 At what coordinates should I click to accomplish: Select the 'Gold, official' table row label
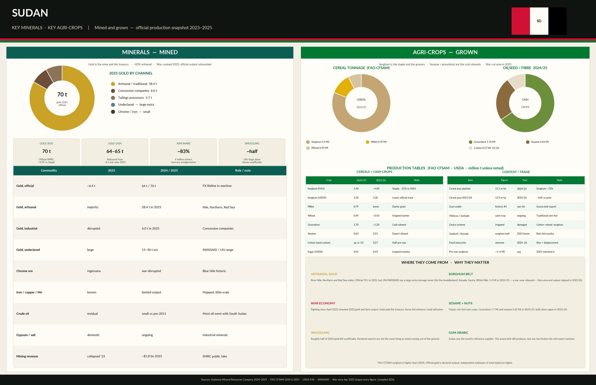[25, 186]
